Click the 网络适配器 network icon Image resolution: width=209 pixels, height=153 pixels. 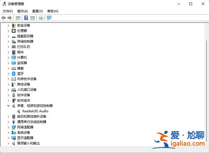pyautogui.click(x=14, y=127)
